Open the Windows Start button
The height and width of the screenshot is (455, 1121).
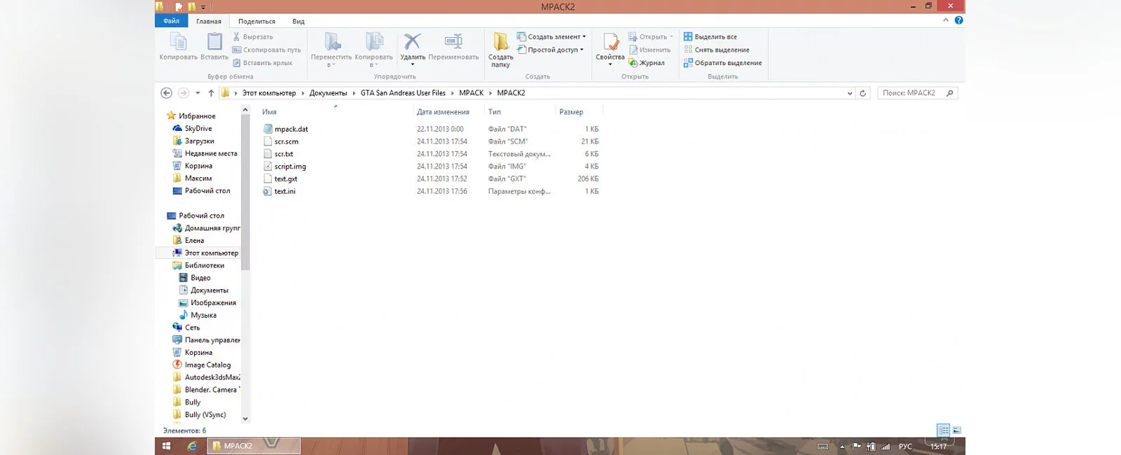167,446
